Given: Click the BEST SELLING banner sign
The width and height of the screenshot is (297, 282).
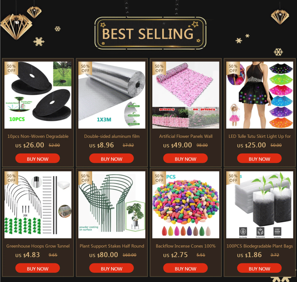Looking at the screenshot, I should (150, 33).
